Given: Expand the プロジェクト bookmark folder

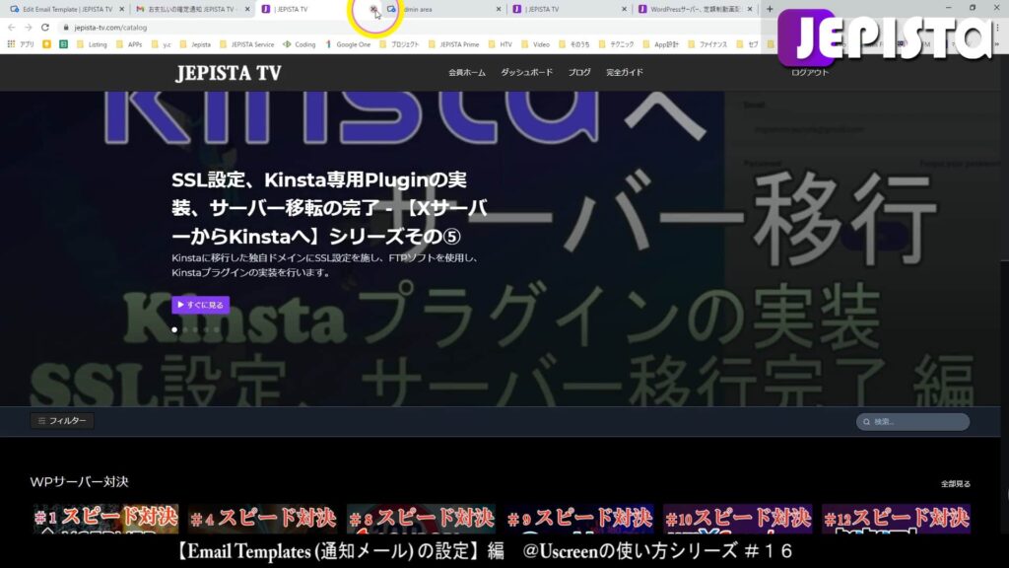Looking at the screenshot, I should click(399, 44).
